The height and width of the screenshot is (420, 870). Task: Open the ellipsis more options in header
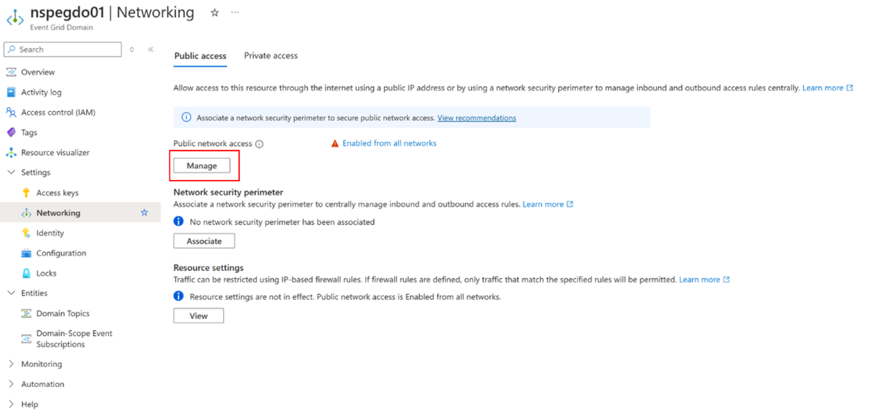pos(235,13)
